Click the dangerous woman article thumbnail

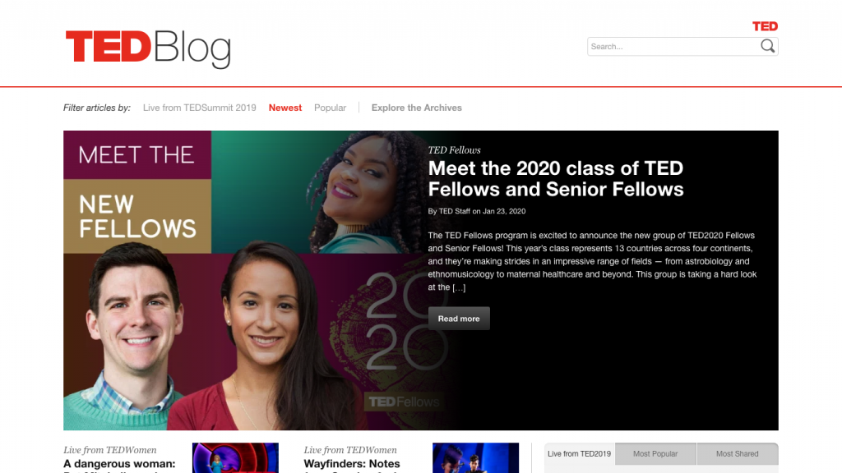tap(235, 458)
